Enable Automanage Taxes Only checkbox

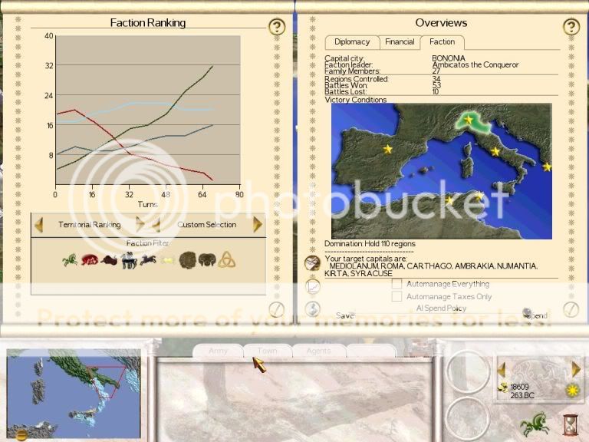(x=397, y=296)
